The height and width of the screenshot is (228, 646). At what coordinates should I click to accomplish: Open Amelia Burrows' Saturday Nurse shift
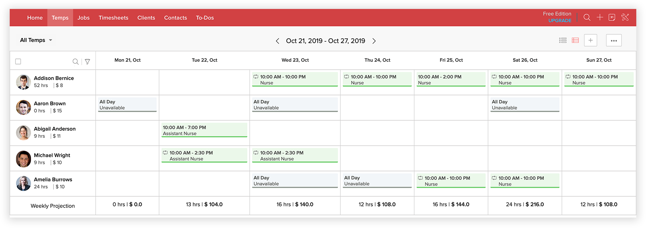(525, 181)
